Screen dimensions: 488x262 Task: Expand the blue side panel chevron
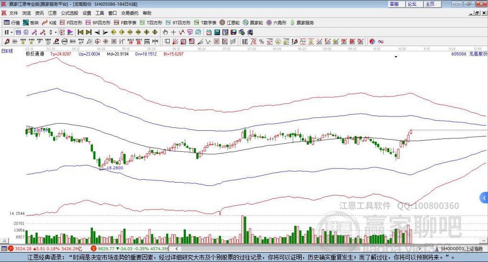coord(484,198)
